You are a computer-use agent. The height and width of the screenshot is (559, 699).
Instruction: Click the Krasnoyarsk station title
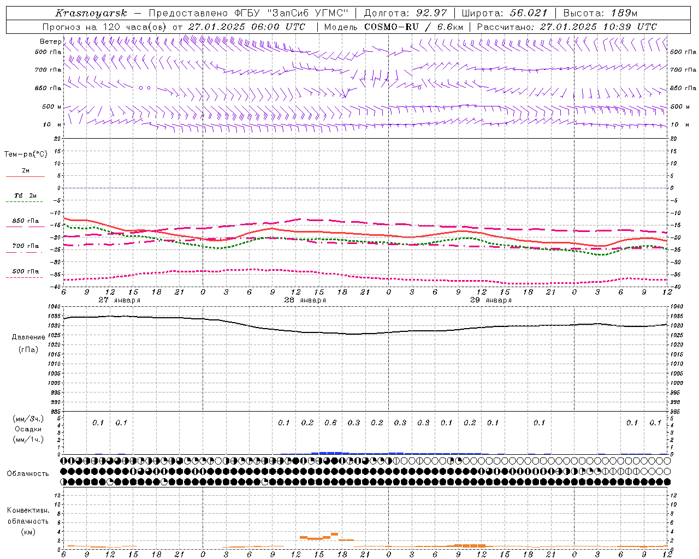(91, 13)
